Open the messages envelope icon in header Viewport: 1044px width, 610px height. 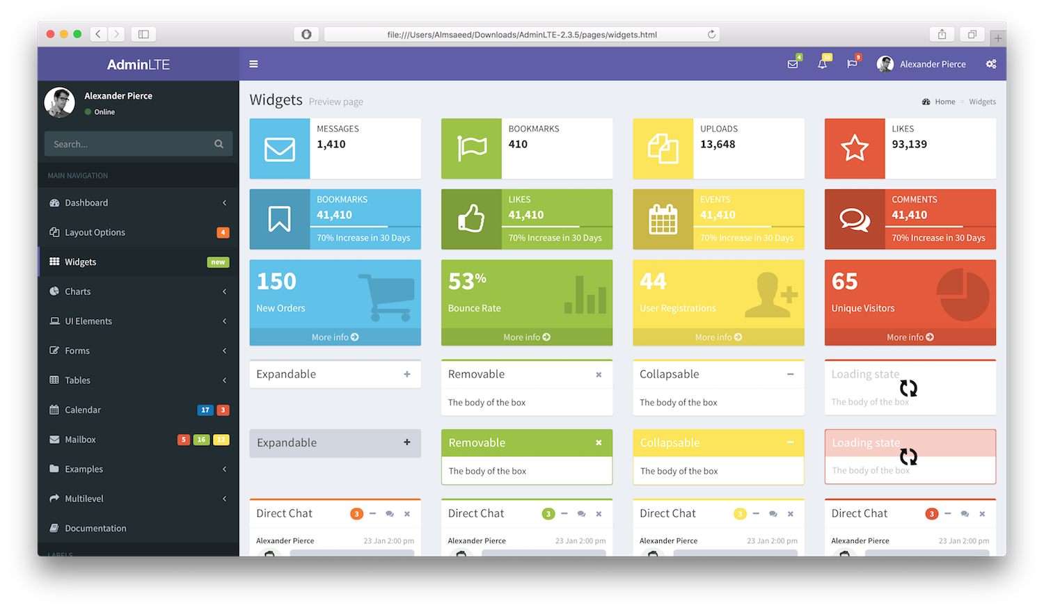(793, 64)
